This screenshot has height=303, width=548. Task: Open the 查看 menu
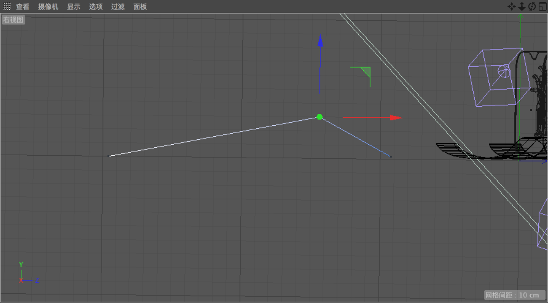[x=23, y=7]
